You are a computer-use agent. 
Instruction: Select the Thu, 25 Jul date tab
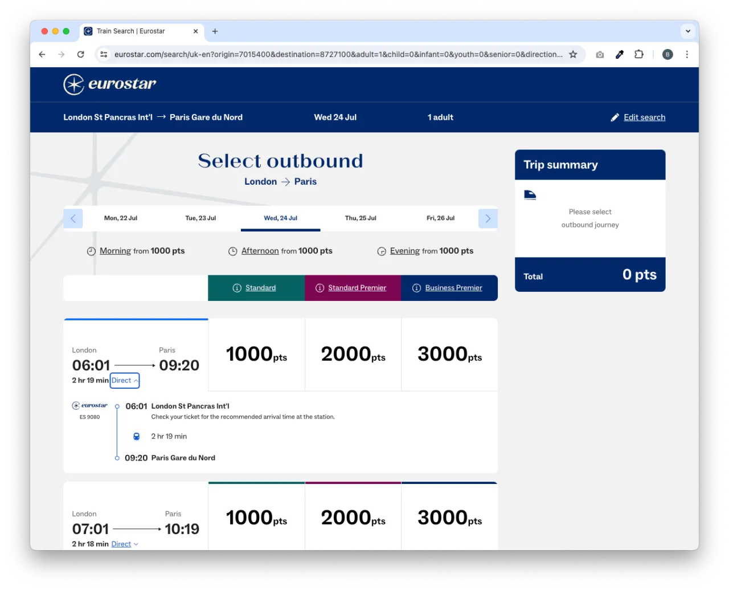click(361, 218)
